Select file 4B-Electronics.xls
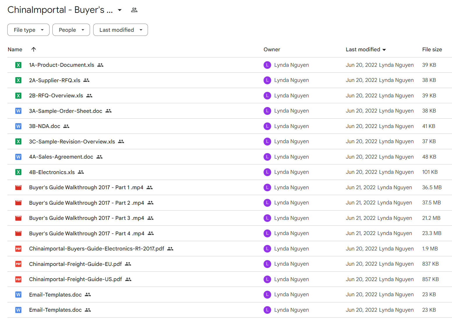The height and width of the screenshot is (326, 452). tap(52, 172)
